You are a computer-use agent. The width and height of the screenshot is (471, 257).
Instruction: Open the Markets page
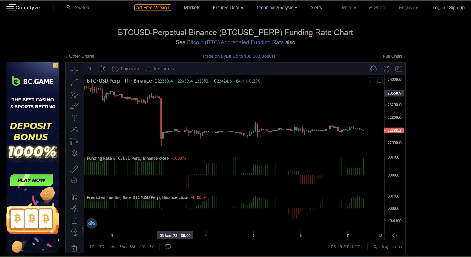[x=192, y=8]
